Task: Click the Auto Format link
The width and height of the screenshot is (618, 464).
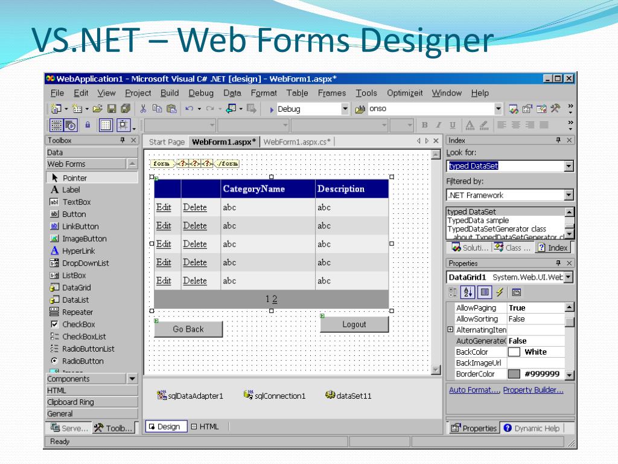Action: [x=474, y=390]
